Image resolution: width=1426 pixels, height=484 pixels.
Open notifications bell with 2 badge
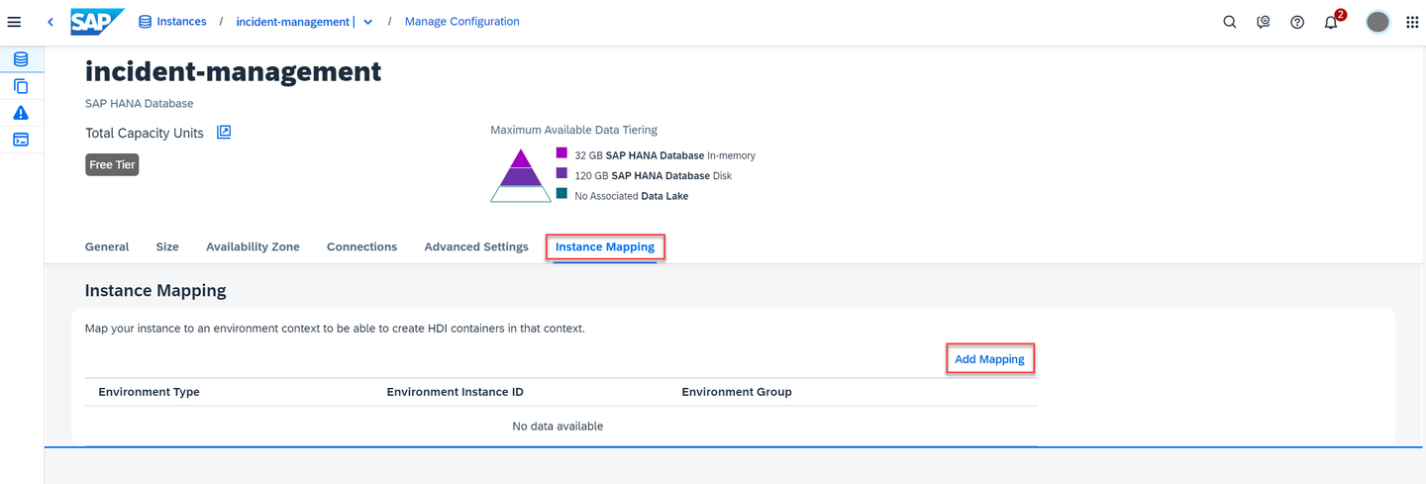pyautogui.click(x=1333, y=20)
